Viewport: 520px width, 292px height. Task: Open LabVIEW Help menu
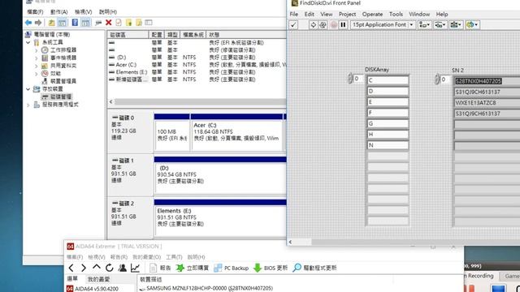442,15
